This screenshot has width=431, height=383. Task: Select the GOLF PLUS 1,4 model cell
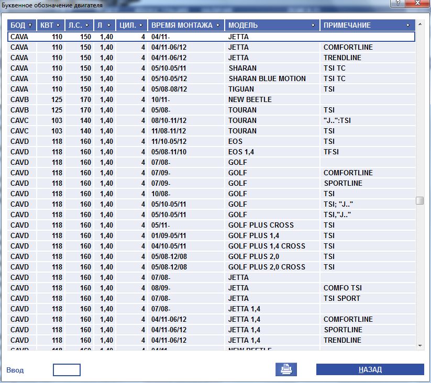coord(272,235)
